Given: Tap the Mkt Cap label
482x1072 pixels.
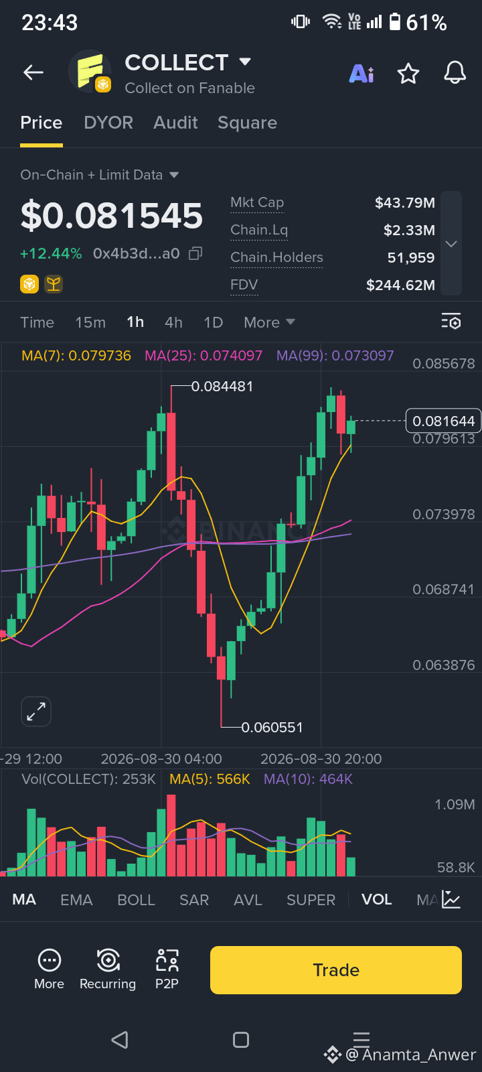Looking at the screenshot, I should pos(257,202).
